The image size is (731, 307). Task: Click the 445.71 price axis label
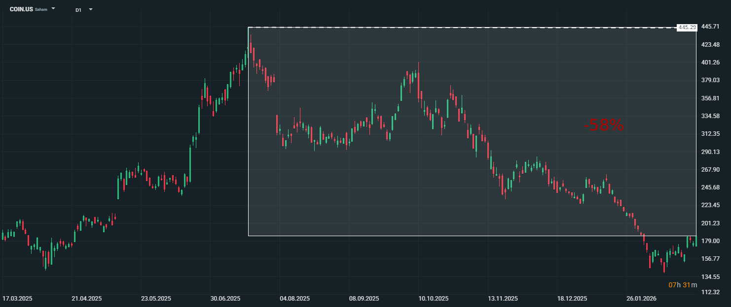711,27
